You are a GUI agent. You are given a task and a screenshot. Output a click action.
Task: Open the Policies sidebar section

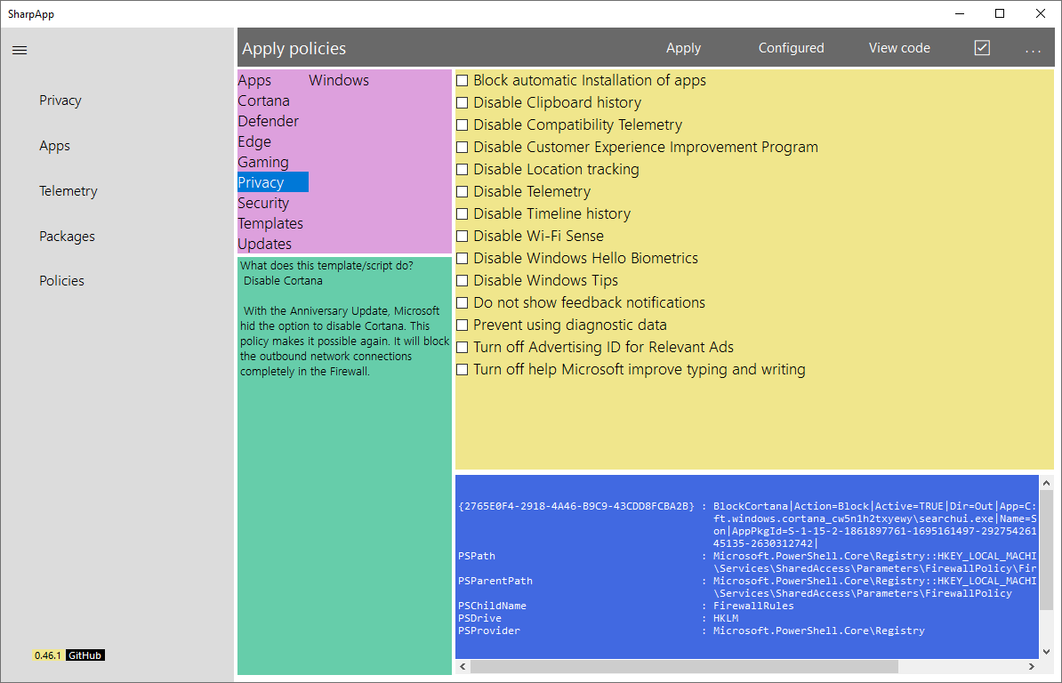61,281
